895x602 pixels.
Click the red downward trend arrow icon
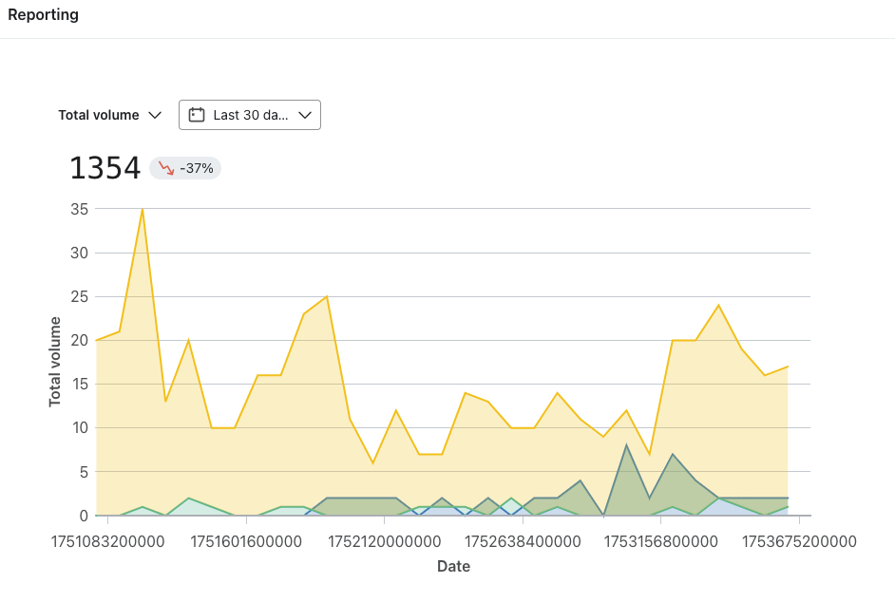[166, 168]
